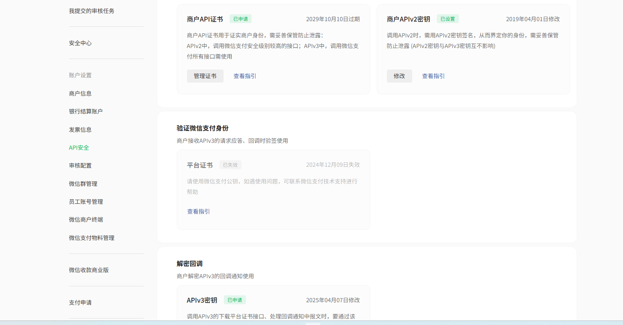
Task: Open 员工账号管理 sidebar entry
Action: point(86,202)
